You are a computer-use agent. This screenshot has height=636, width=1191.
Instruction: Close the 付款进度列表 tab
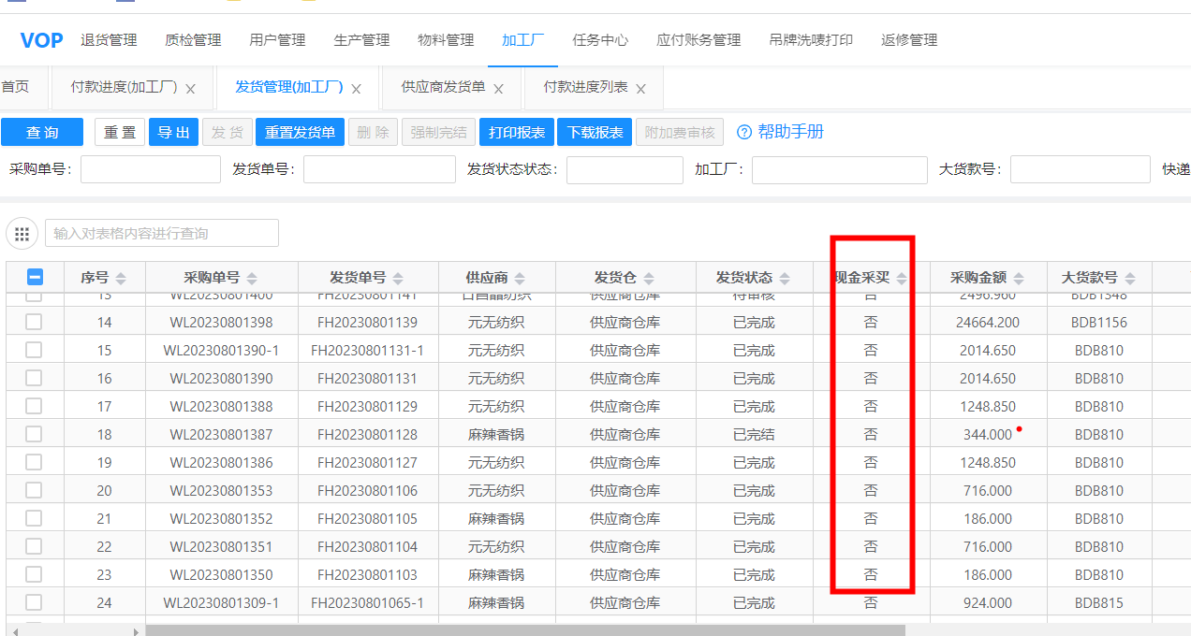pos(640,89)
